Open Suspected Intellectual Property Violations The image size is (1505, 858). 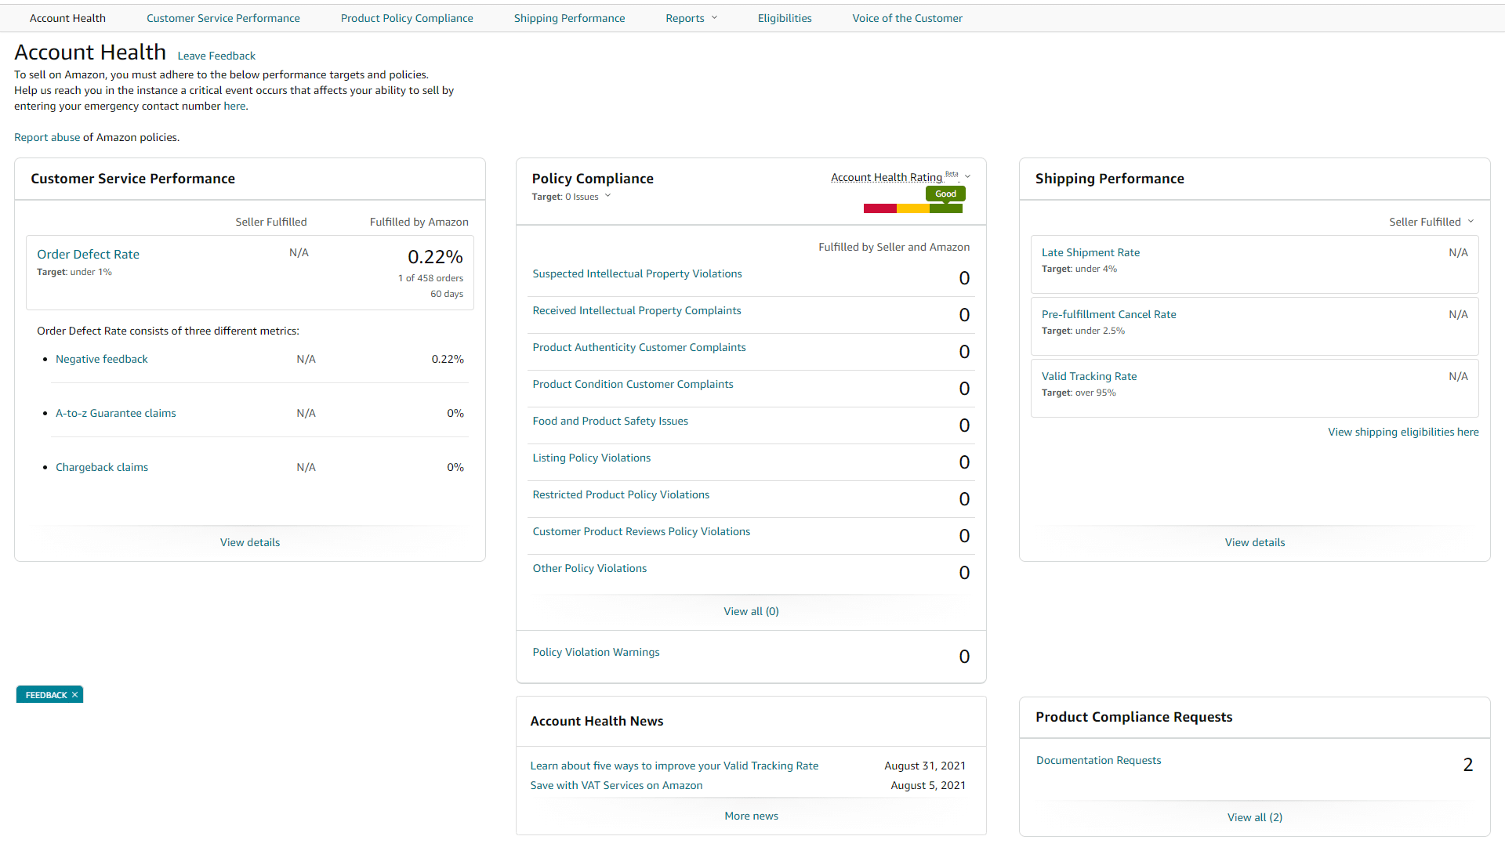point(637,273)
